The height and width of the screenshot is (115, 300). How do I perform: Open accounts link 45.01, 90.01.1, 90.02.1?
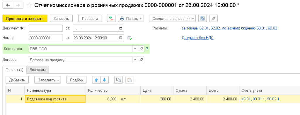tap(260, 99)
